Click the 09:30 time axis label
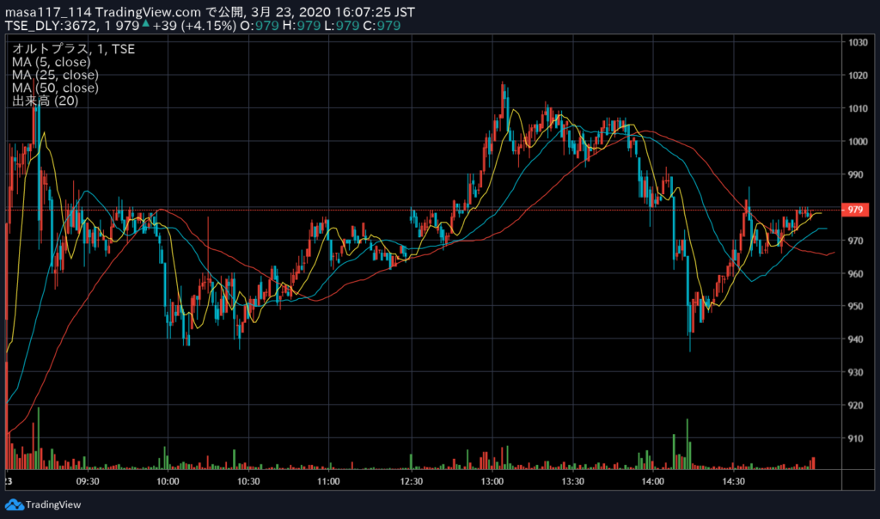The image size is (880, 519). click(88, 481)
